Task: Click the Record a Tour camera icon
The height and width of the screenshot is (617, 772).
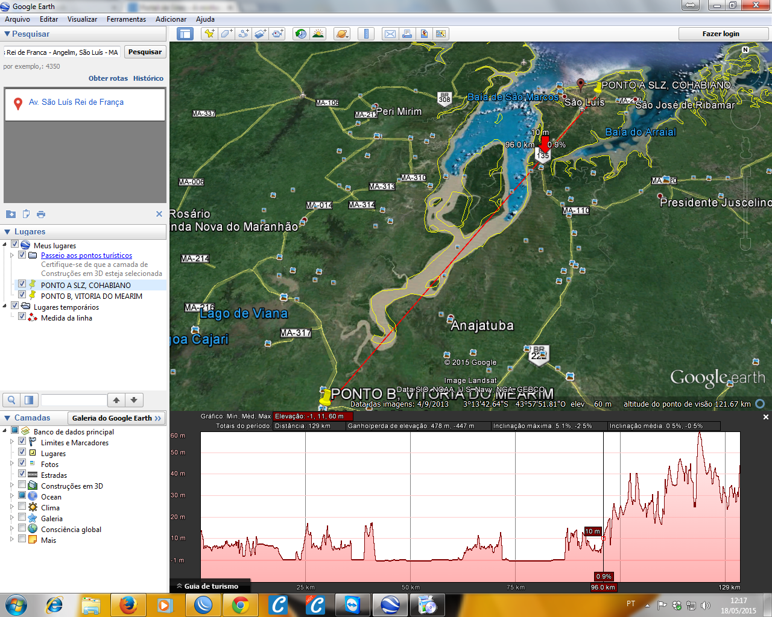Action: pos(277,34)
